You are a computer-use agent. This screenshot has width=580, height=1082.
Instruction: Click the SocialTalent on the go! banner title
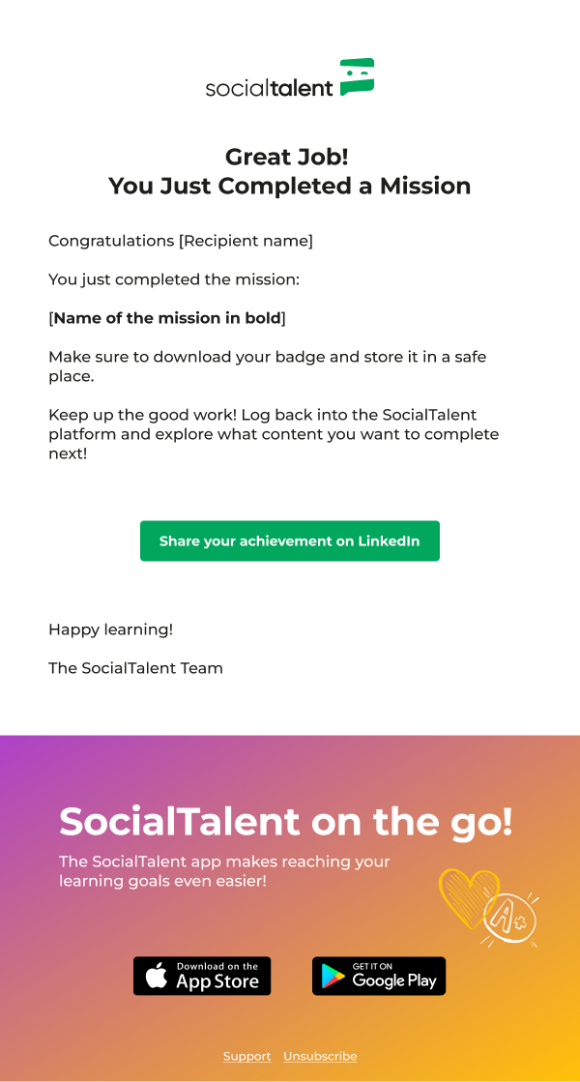tap(286, 821)
